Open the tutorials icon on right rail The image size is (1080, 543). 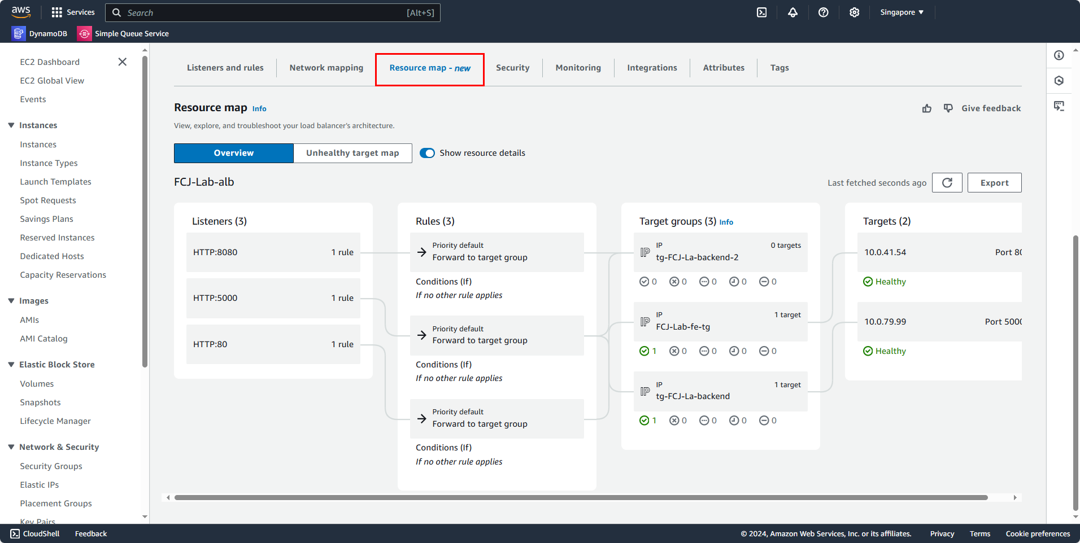tap(1059, 106)
